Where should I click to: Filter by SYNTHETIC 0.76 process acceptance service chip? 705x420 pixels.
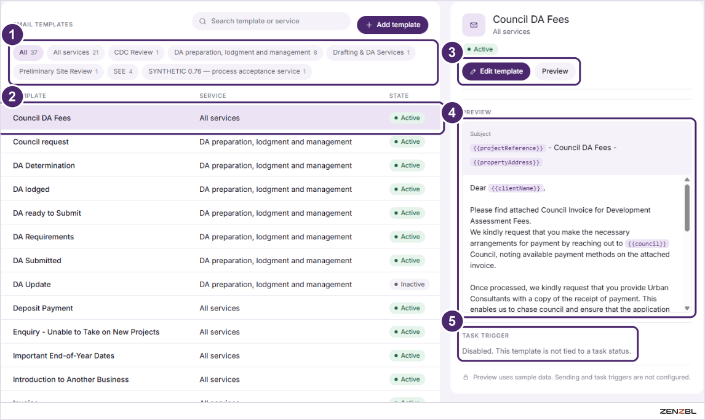(227, 71)
